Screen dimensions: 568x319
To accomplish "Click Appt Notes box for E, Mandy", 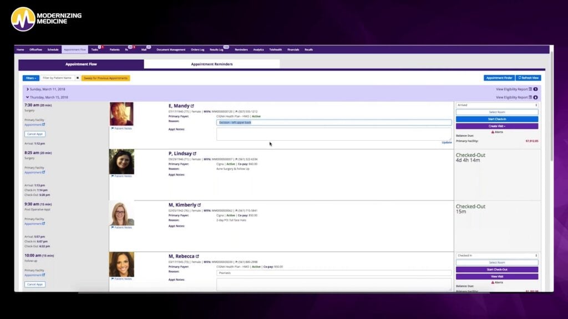I will point(334,134).
